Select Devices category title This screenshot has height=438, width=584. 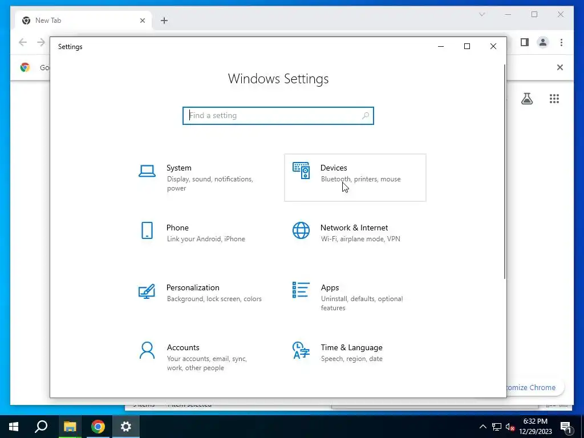(334, 168)
